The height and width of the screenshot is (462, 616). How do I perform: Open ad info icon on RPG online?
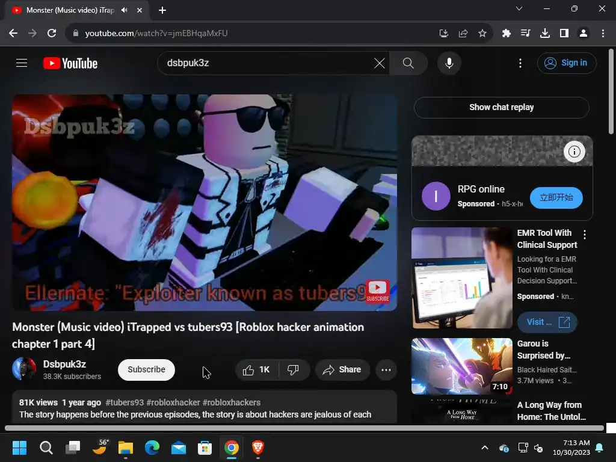click(x=574, y=151)
